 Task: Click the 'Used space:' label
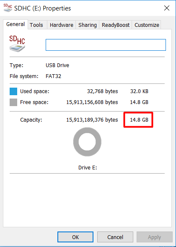coord(35,91)
